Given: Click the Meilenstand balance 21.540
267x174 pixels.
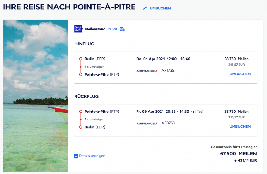Looking at the screenshot, I should (x=113, y=29).
